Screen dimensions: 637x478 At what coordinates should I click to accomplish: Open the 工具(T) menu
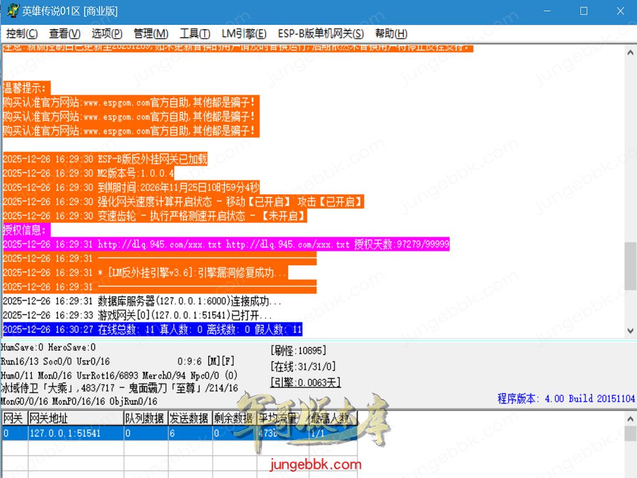coord(195,34)
